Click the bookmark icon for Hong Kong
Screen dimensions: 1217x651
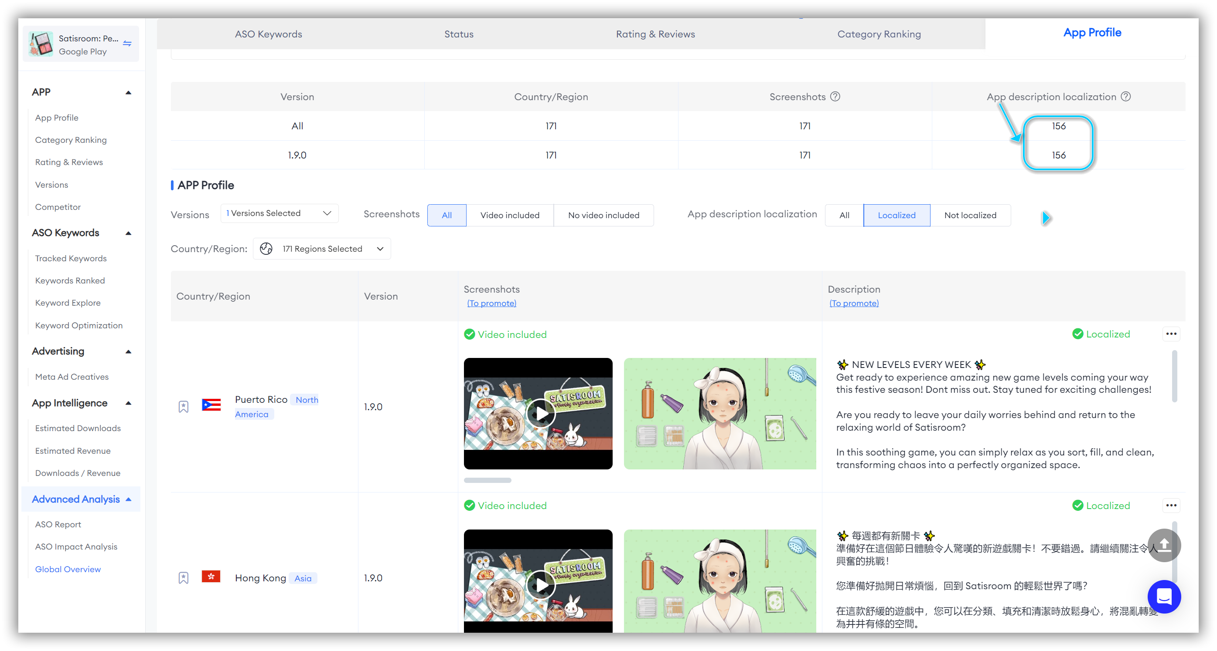184,577
